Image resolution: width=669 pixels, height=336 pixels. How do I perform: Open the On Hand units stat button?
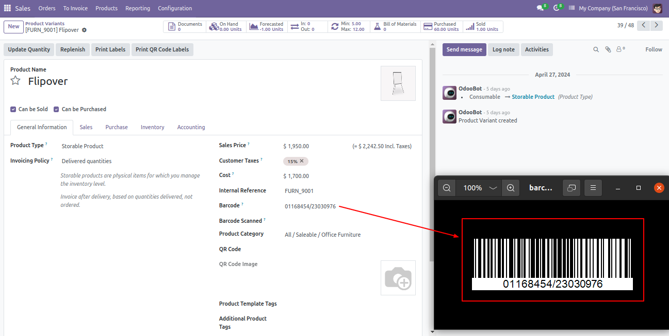click(x=226, y=27)
